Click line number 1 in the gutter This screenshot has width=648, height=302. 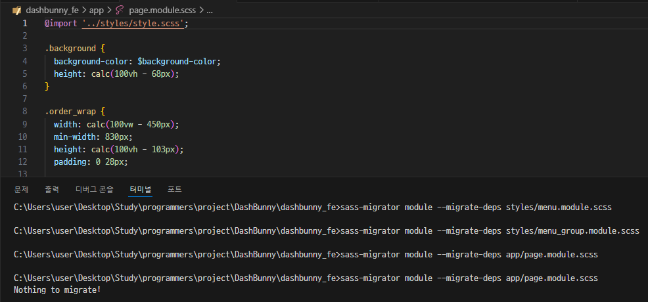pyautogui.click(x=25, y=24)
